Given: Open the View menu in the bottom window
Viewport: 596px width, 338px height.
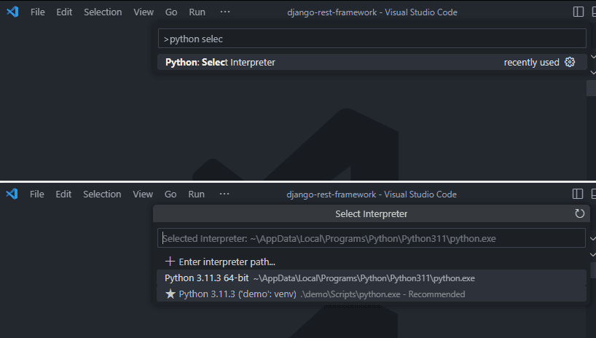Looking at the screenshot, I should [143, 194].
